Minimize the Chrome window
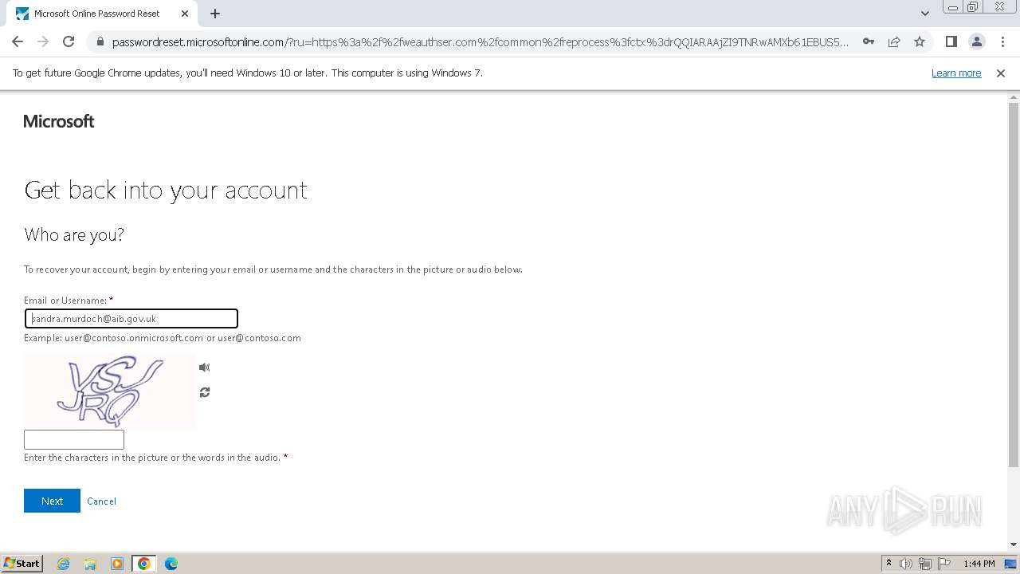 [x=952, y=7]
